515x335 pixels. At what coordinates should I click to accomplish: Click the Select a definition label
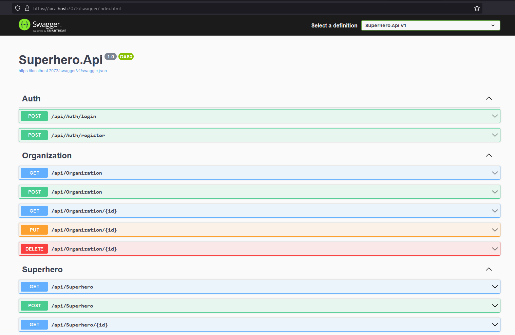(x=334, y=25)
